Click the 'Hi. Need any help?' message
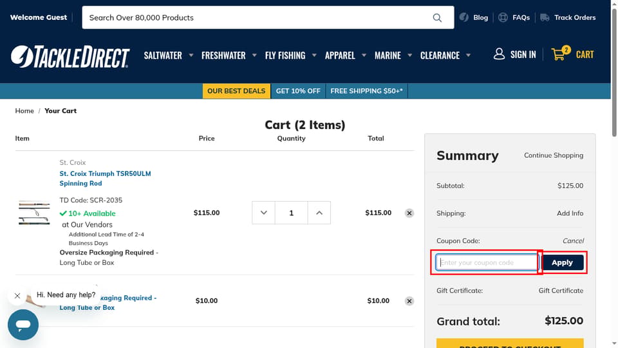The width and height of the screenshot is (618, 348). (x=66, y=295)
